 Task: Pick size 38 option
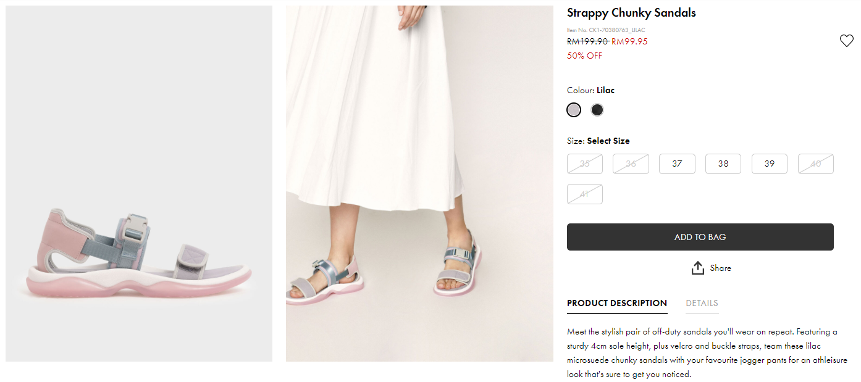(723, 164)
